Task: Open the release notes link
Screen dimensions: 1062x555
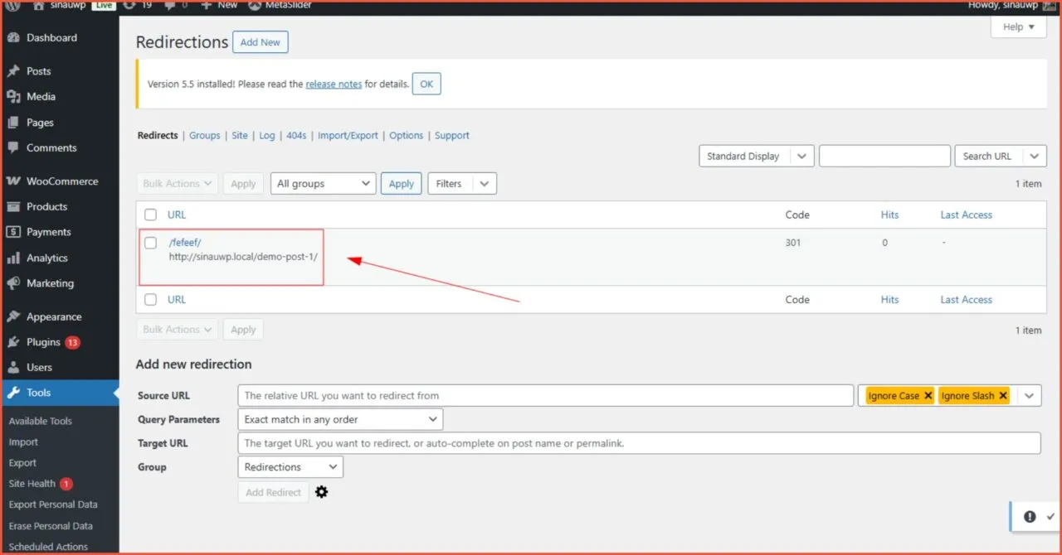Action: (x=334, y=84)
